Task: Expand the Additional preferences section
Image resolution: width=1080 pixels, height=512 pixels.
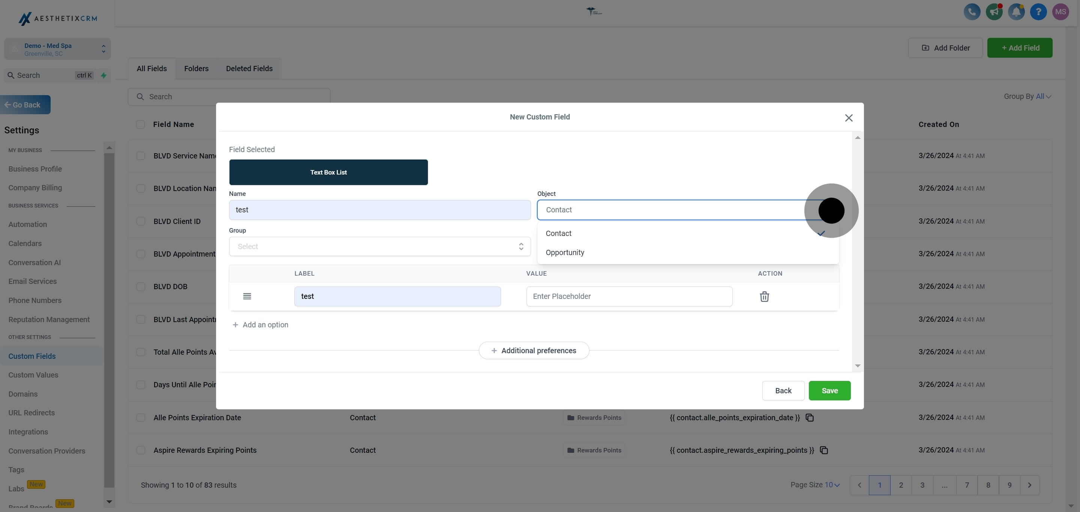Action: [534, 351]
